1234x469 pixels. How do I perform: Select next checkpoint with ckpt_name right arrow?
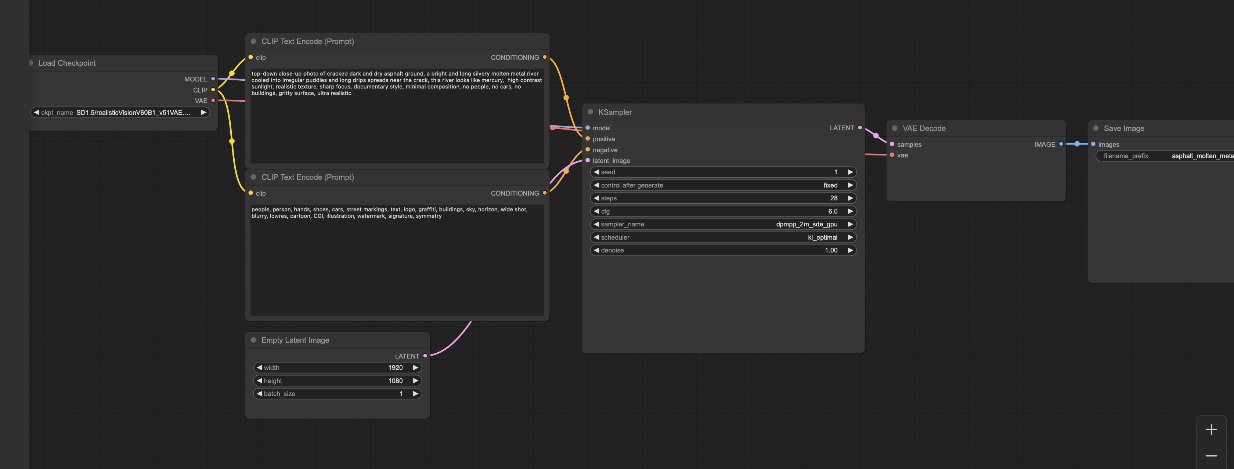click(203, 112)
